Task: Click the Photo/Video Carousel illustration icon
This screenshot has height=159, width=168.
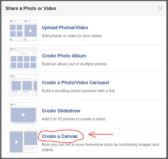Action: (23, 85)
